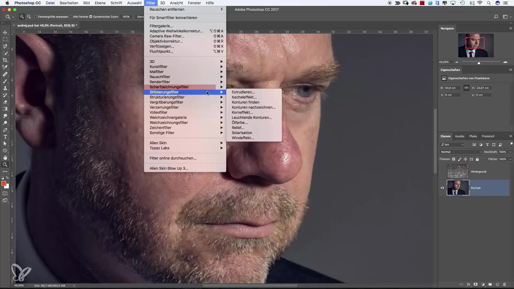Open zoom tool preset picker arrow
Image resolution: width=514 pixels, height=289 pixels.
tap(13, 17)
